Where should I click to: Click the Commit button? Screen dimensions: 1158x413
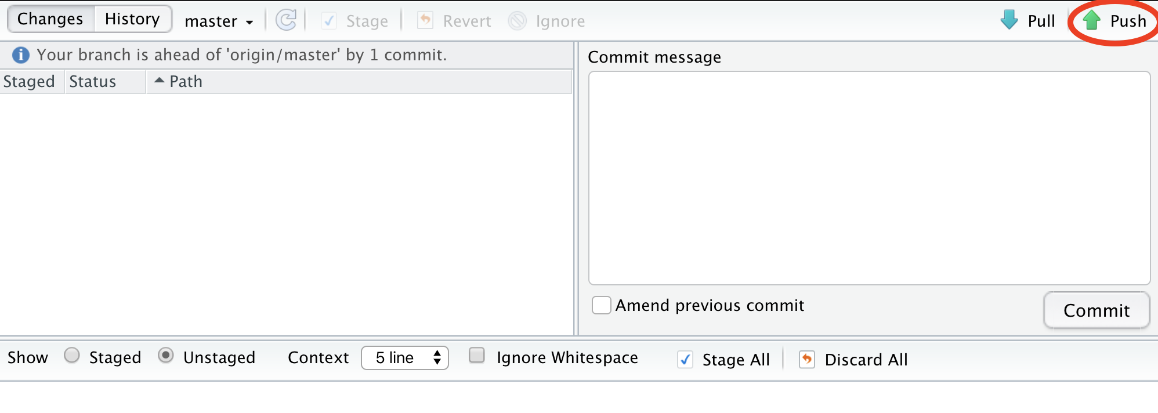(x=1097, y=310)
